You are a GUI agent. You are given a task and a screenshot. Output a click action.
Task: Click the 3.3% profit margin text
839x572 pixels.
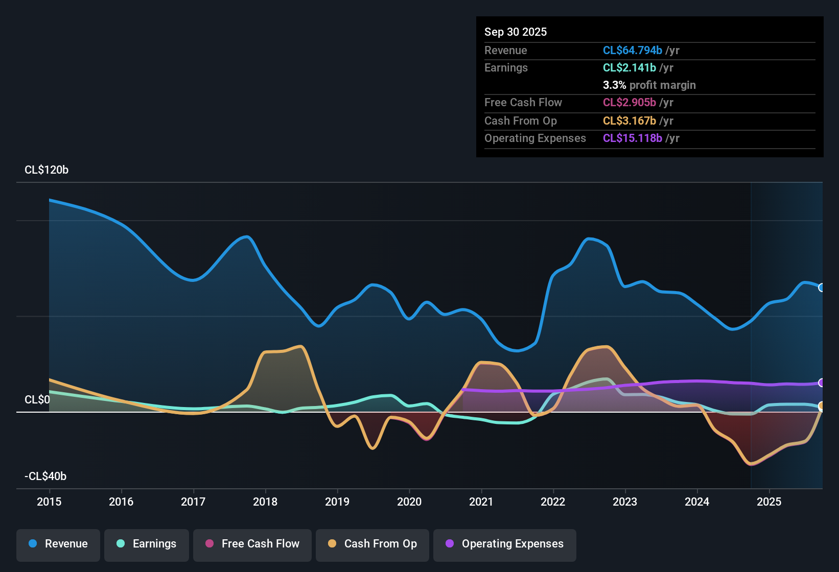tap(649, 85)
